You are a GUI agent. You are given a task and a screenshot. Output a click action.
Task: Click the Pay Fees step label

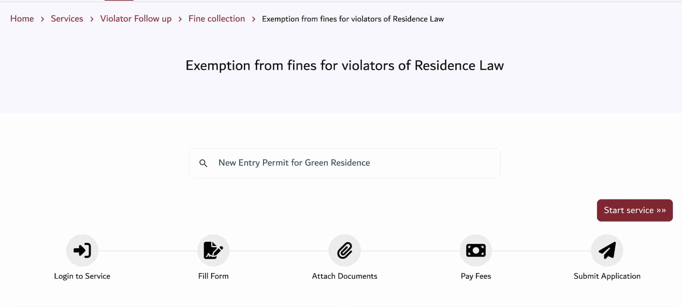(x=476, y=276)
